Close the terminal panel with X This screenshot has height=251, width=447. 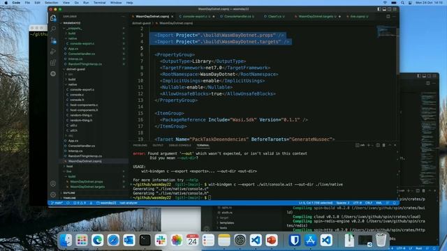coord(395,145)
